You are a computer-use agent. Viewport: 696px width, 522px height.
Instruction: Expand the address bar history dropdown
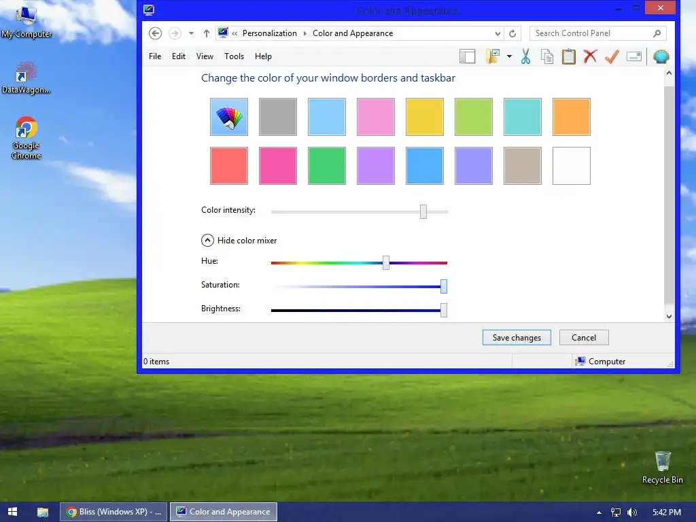(498, 34)
